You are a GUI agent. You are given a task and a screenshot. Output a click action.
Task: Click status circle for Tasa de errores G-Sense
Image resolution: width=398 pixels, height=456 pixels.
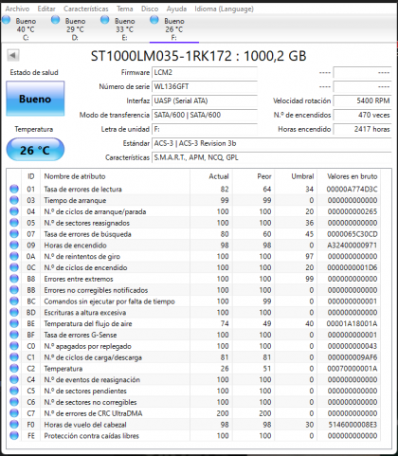coord(14,335)
